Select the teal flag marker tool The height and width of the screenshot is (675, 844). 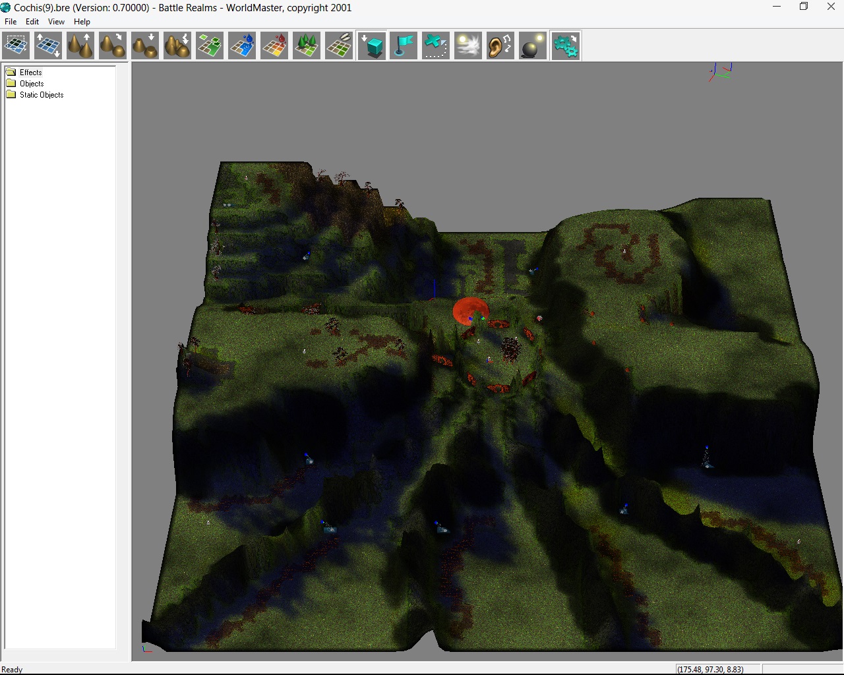click(404, 46)
